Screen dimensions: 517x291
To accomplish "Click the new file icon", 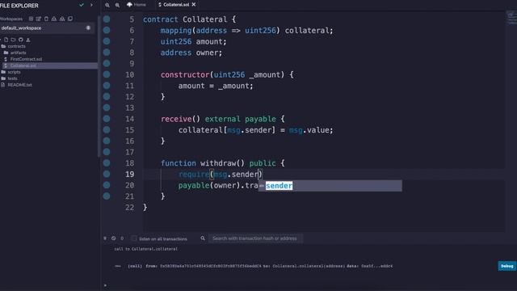I will [x=6, y=40].
